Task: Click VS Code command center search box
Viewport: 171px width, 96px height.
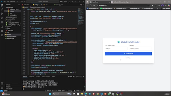Action: pyautogui.click(x=43, y=2)
